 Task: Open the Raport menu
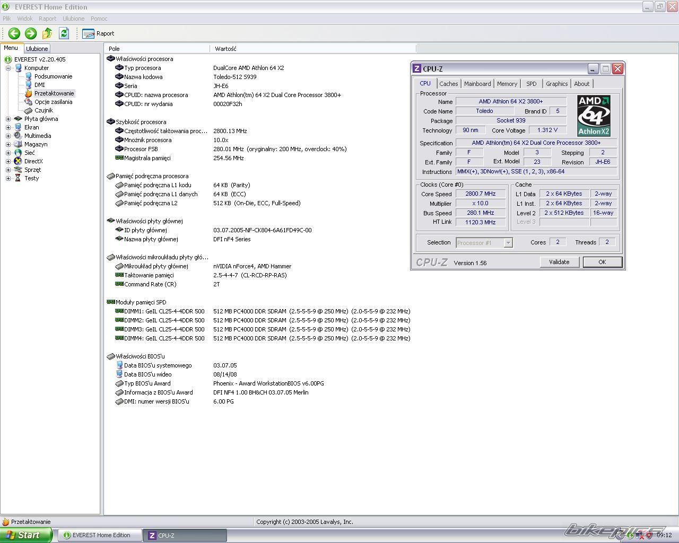[47, 19]
